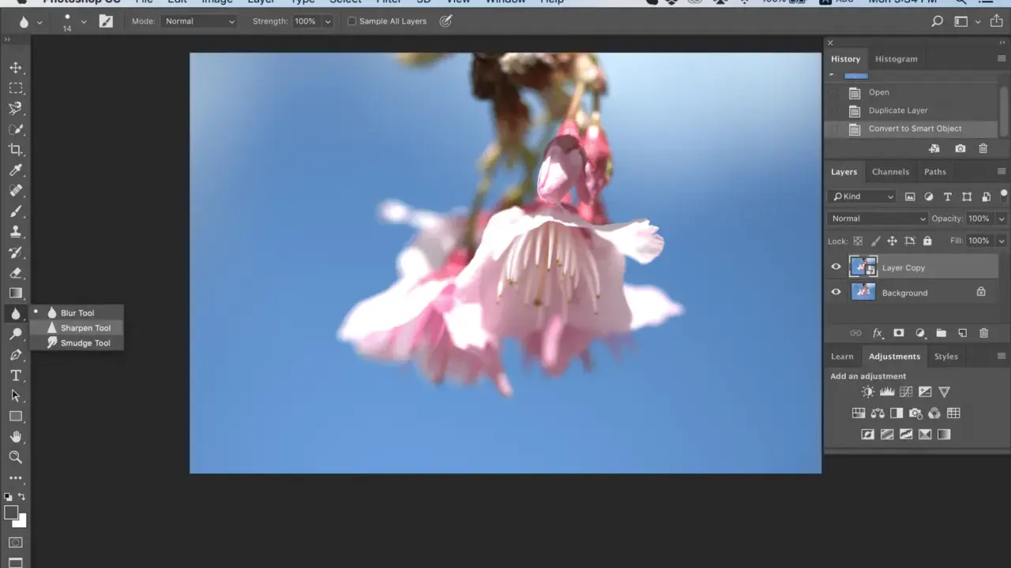The width and height of the screenshot is (1011, 568).
Task: Hide the Layer Copy layer
Action: point(836,267)
